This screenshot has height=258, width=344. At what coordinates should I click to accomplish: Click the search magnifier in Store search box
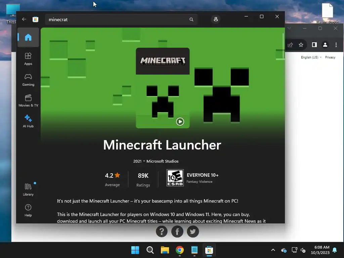pyautogui.click(x=191, y=19)
